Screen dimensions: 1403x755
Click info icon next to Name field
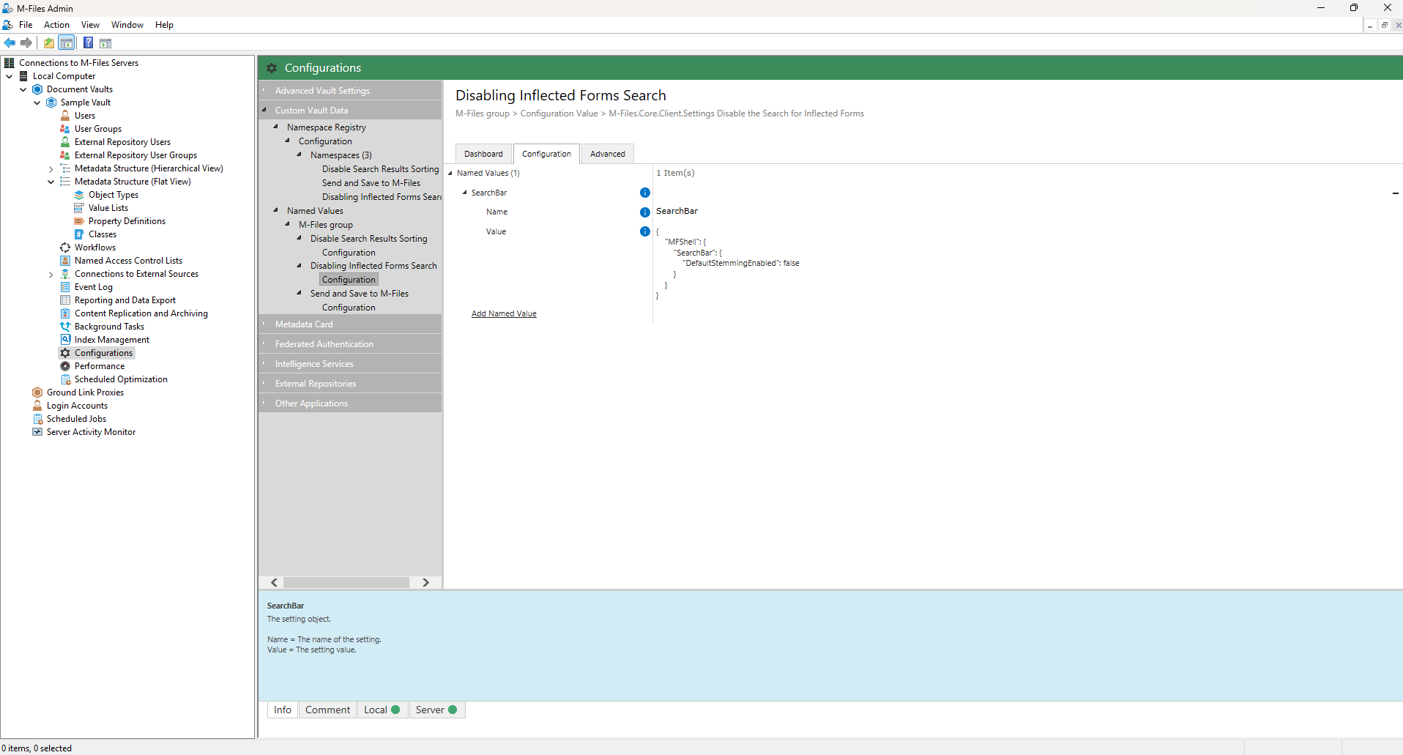coord(645,212)
